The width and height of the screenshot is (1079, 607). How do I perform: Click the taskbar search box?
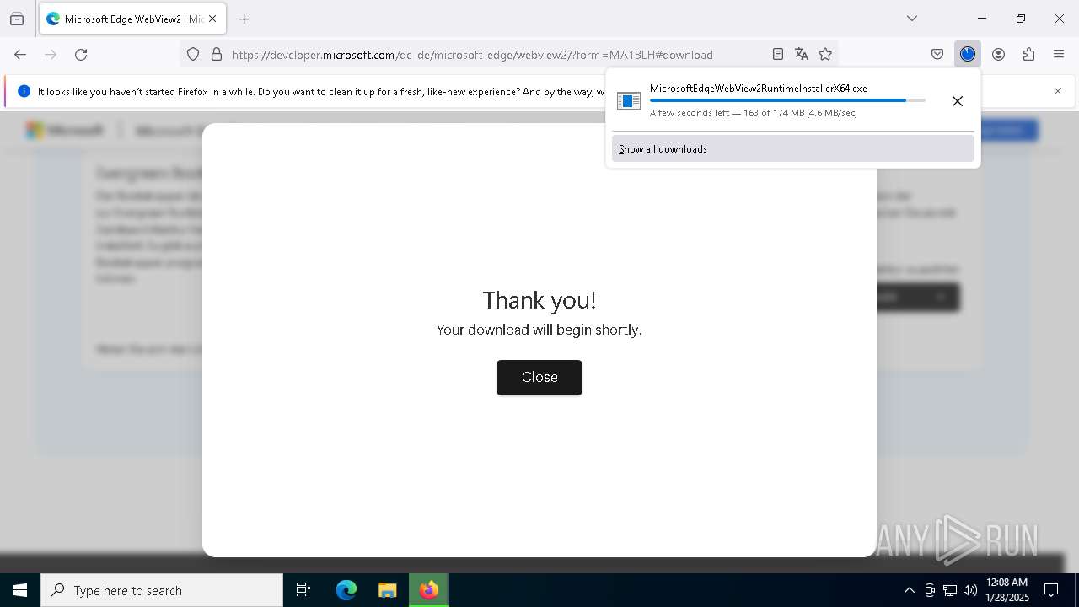162,590
